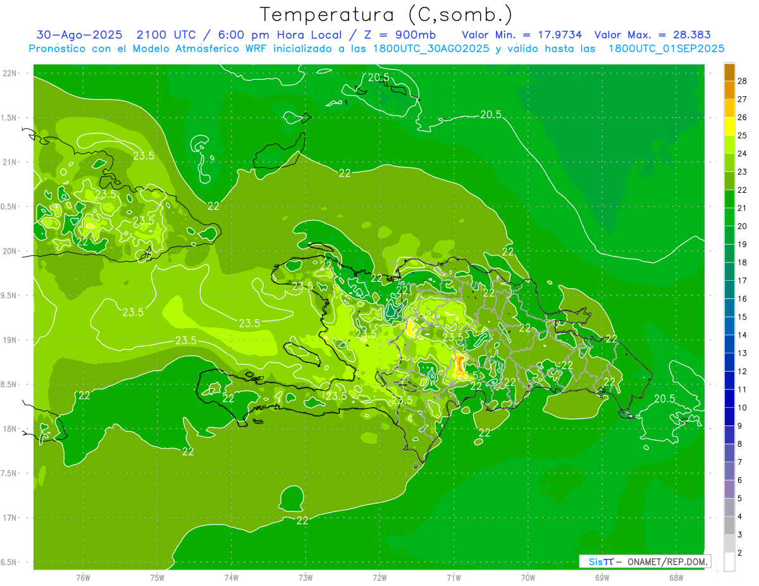
Task: Click the '71W' longitude axis label
Action: pyautogui.click(x=454, y=578)
